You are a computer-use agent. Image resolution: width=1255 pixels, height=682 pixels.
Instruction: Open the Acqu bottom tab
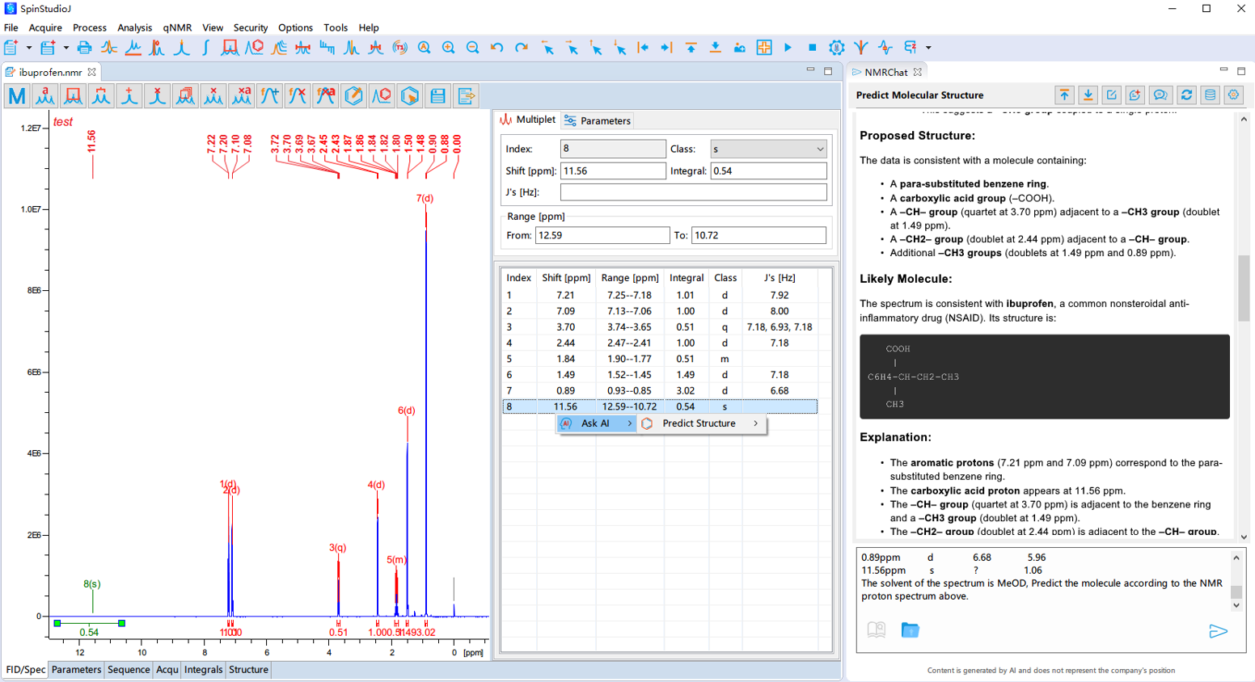click(x=167, y=669)
